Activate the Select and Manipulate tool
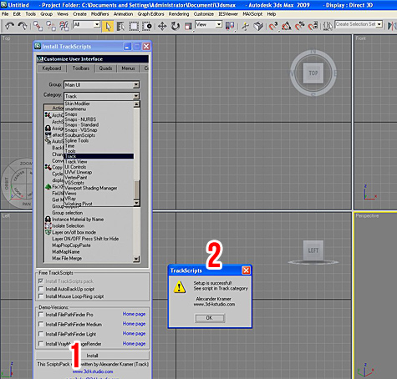This screenshot has height=379, width=397. tap(245, 26)
